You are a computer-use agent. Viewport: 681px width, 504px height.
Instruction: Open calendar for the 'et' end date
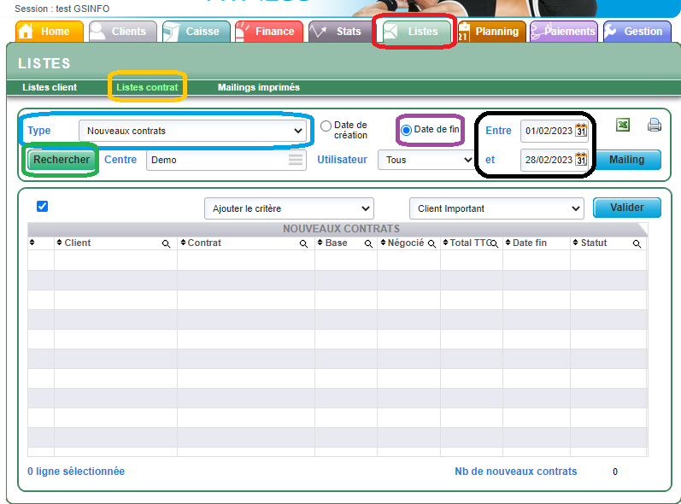[581, 160]
